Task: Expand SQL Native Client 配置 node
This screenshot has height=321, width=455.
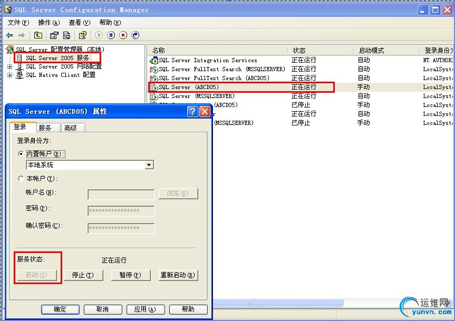Action: [9, 75]
